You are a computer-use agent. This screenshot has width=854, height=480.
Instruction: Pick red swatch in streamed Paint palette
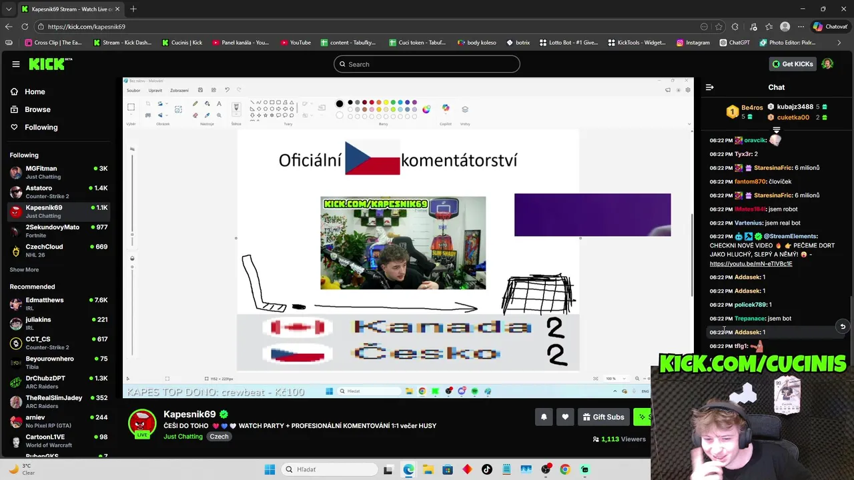click(x=372, y=103)
